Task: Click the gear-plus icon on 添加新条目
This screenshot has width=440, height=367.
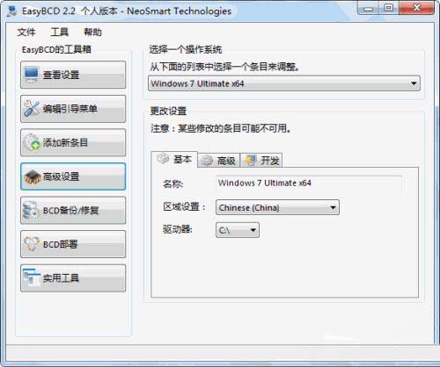Action: pyautogui.click(x=32, y=142)
